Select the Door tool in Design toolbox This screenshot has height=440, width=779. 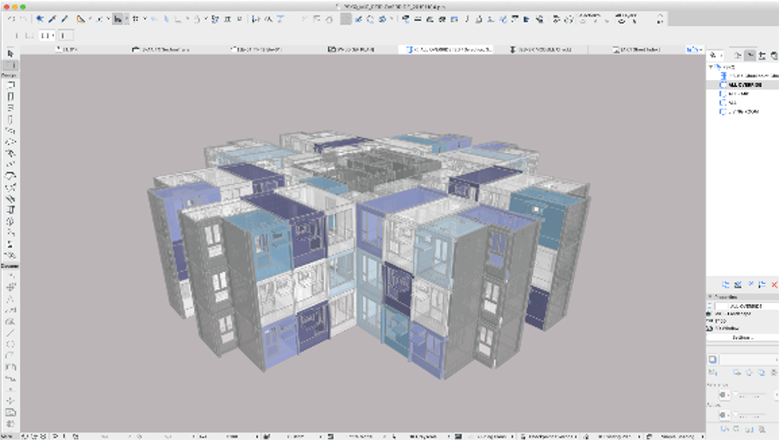coord(10,95)
